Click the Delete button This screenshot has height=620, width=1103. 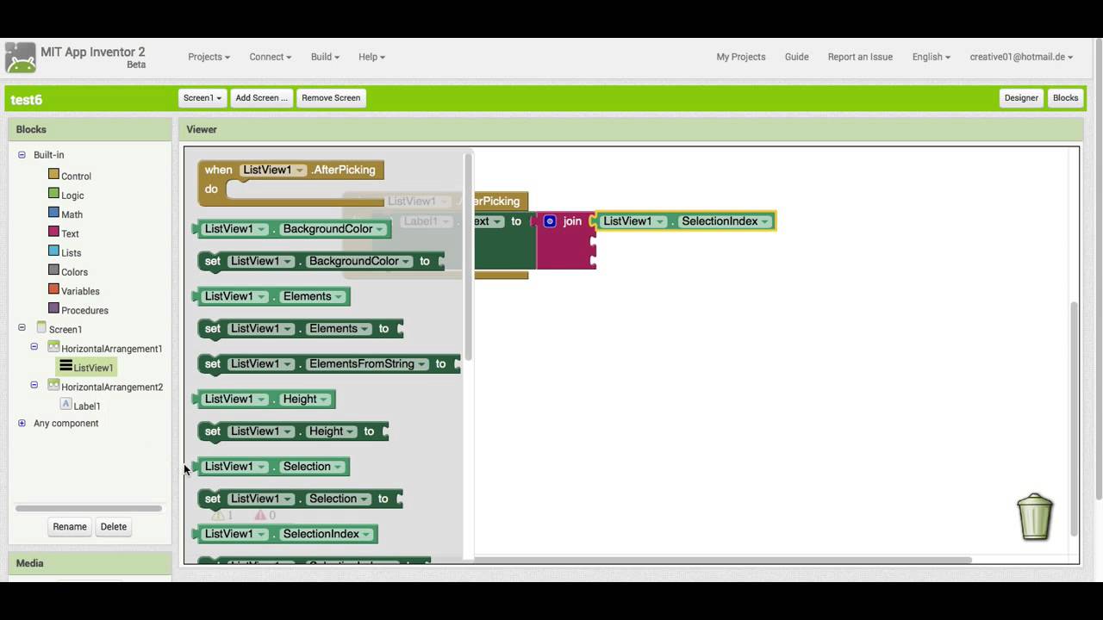click(113, 527)
